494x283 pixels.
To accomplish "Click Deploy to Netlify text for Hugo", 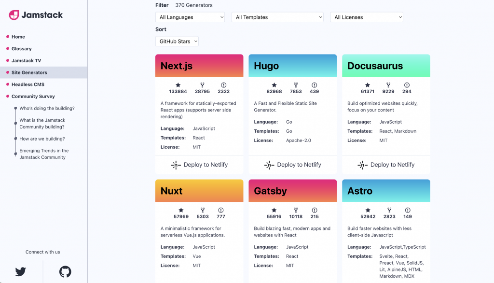I will click(299, 165).
